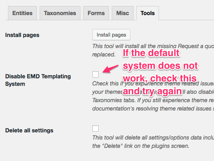Click 'Taxonomies tabs' mention in description
The height and width of the screenshot is (161, 214).
114,100
